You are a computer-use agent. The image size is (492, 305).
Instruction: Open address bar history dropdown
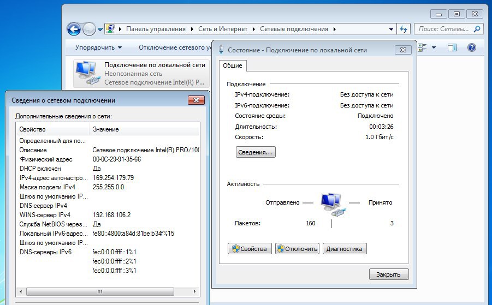tap(391, 29)
